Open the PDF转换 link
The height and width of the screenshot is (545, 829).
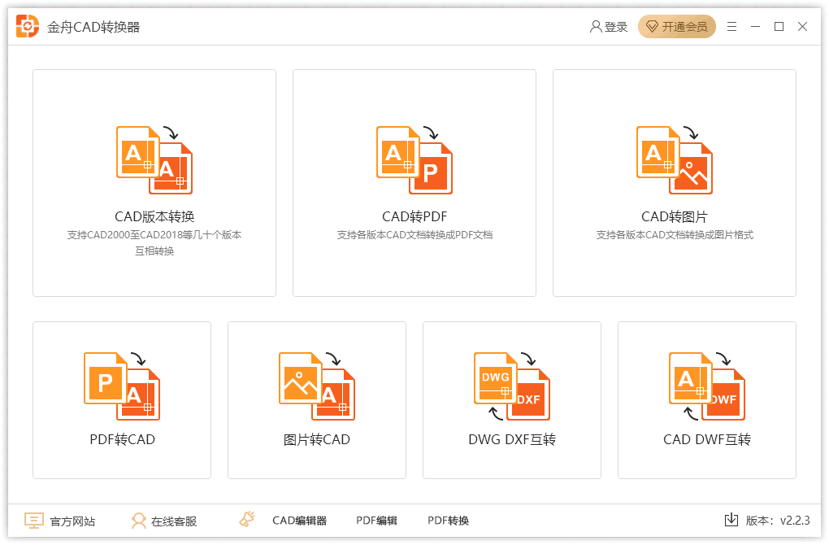point(449,521)
